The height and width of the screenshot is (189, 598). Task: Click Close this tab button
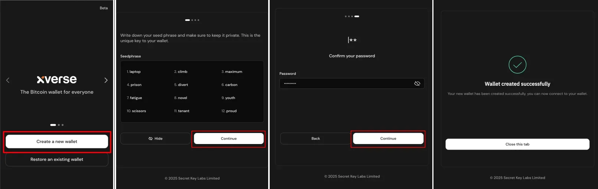click(517, 144)
